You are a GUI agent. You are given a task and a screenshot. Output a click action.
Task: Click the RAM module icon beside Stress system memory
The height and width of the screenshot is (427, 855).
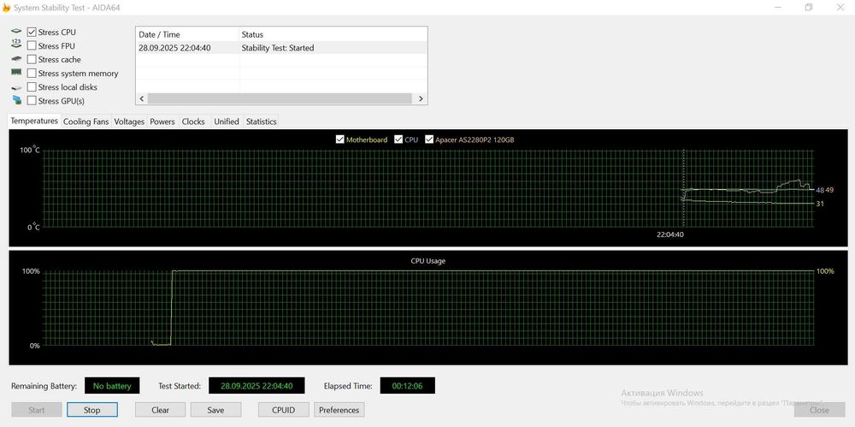point(16,73)
